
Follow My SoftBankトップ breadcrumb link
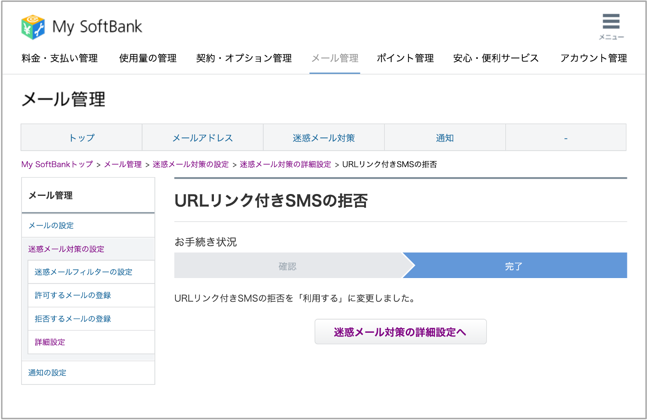(57, 164)
